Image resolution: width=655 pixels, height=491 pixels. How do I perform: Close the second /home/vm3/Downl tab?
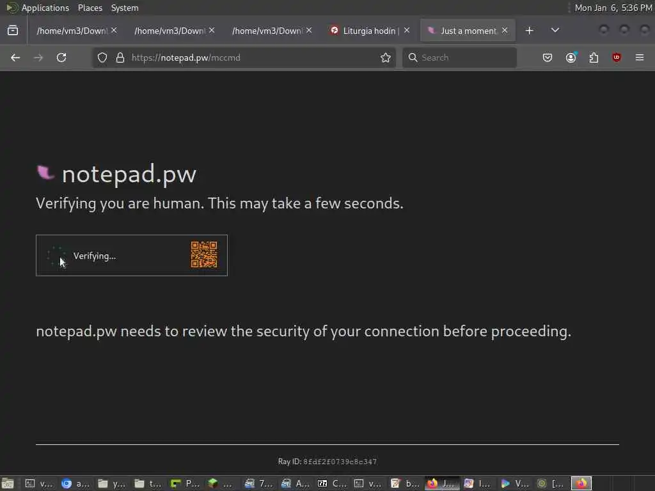pos(212,31)
